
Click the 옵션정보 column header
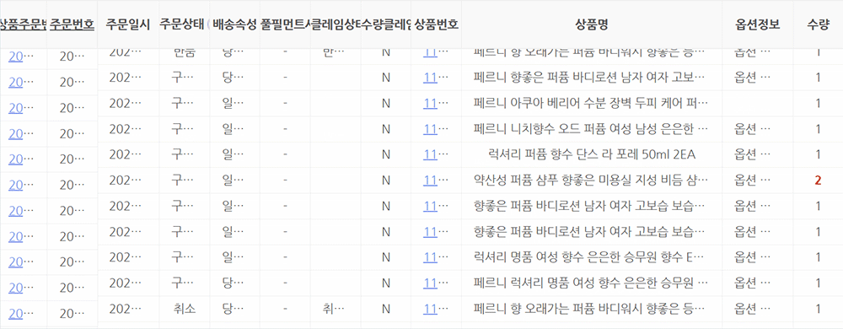(758, 24)
